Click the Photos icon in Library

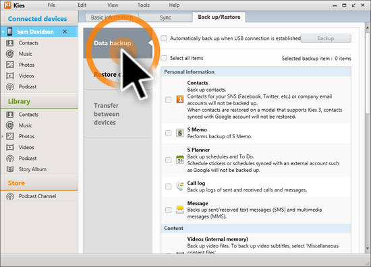click(10, 136)
